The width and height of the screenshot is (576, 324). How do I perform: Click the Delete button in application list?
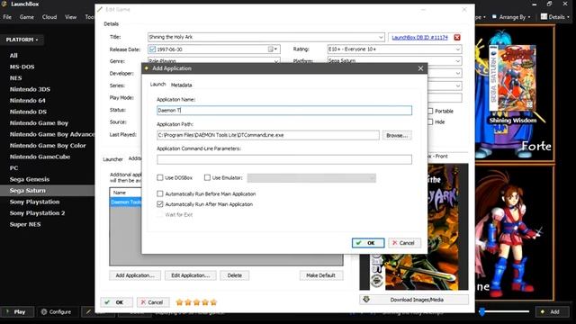click(234, 275)
